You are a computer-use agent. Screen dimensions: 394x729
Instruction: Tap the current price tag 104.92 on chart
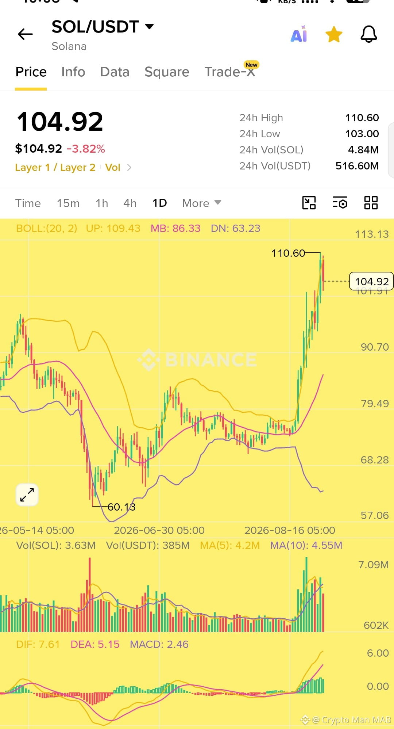(371, 281)
